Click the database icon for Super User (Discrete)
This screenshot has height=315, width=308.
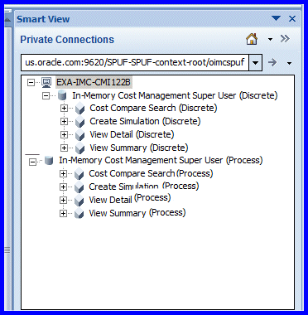click(x=62, y=96)
